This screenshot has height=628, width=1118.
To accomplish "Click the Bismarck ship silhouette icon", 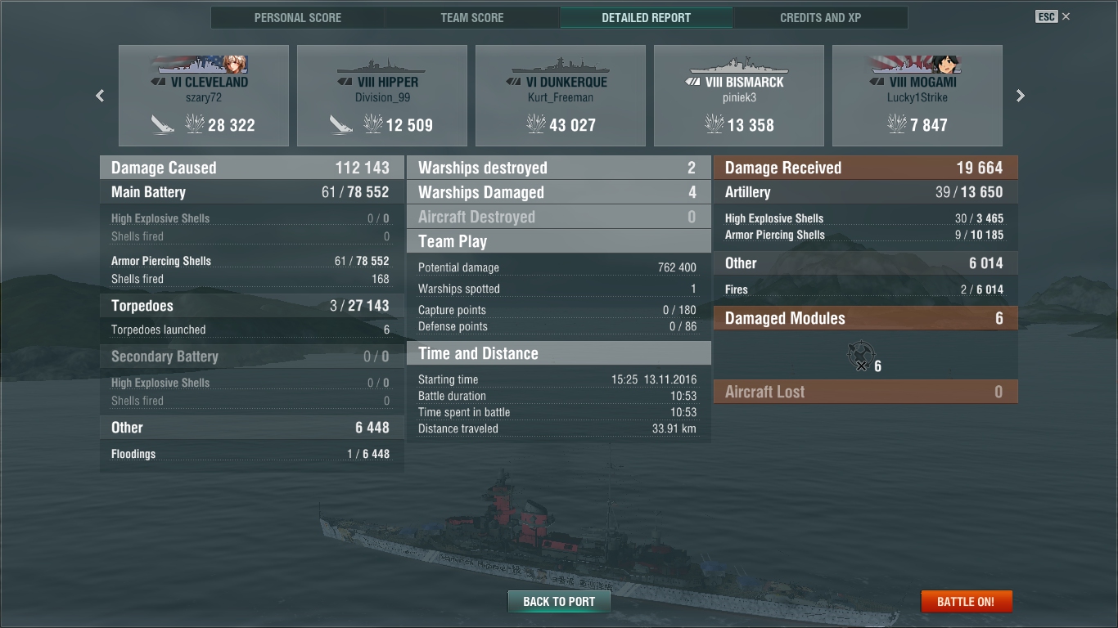I will (x=739, y=65).
